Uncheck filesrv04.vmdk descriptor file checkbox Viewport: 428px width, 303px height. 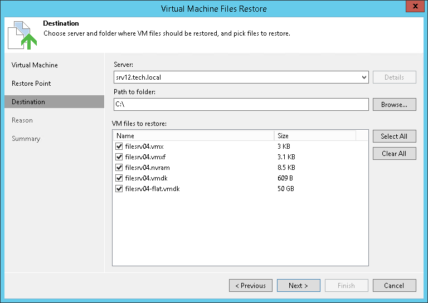[x=119, y=178]
